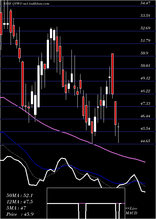
Task: Click the 52.69 price axis label
Action: 145,28
